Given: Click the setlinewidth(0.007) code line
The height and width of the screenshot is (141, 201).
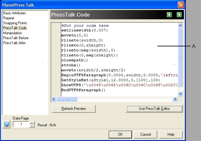Looking at the screenshot, I should (x=85, y=30).
